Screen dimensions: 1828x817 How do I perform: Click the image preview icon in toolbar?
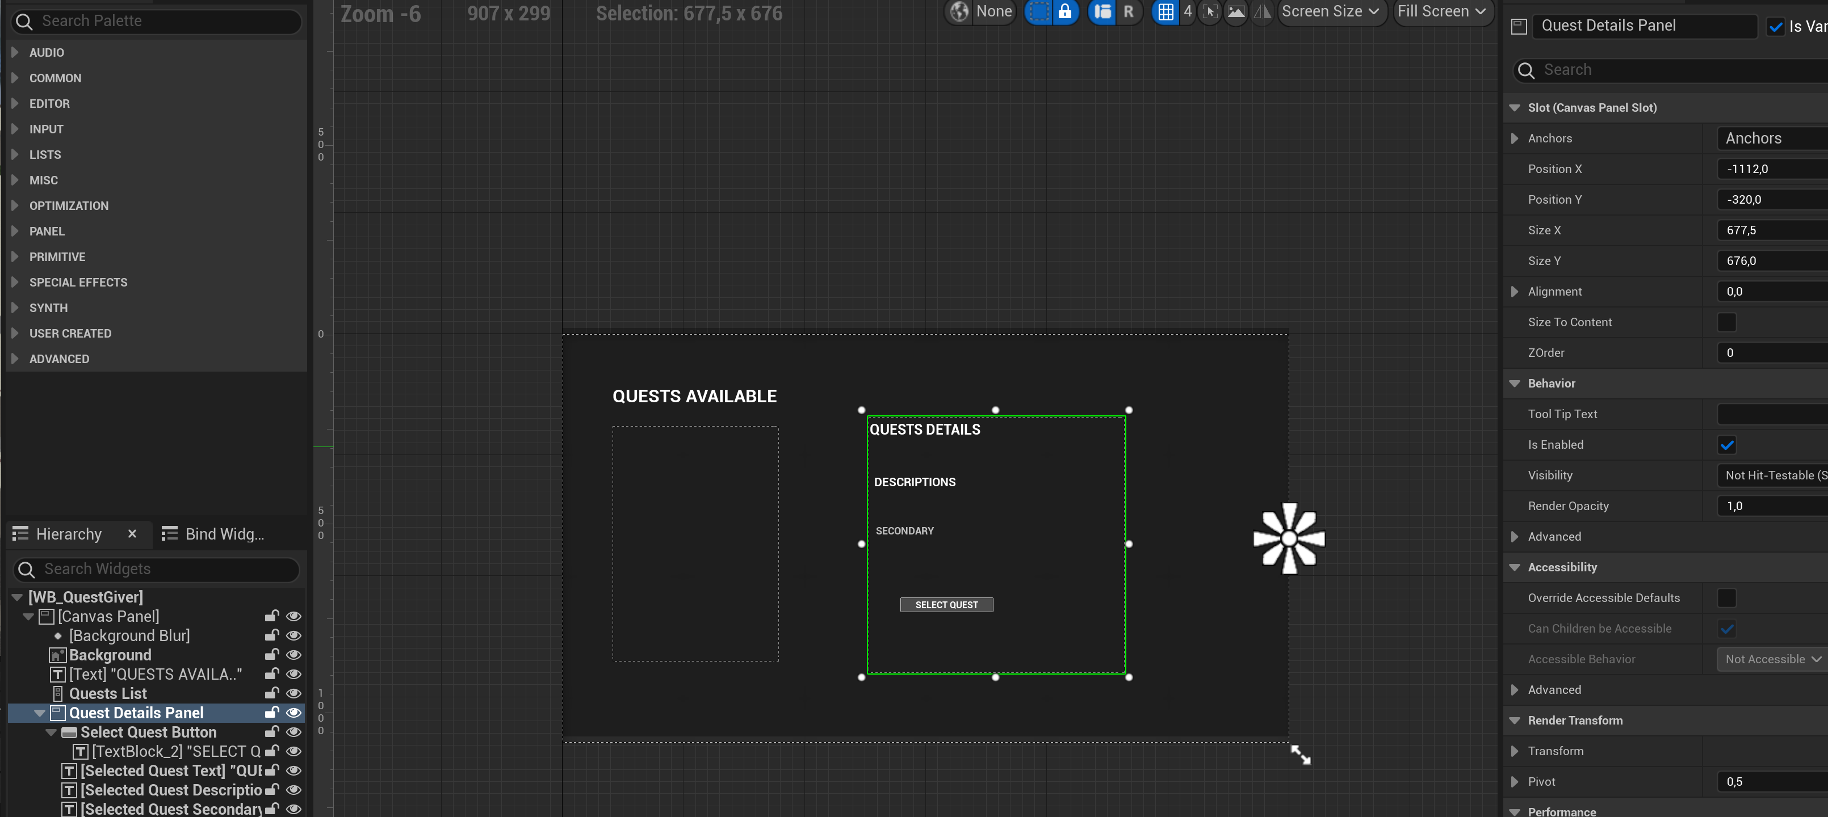pos(1236,11)
